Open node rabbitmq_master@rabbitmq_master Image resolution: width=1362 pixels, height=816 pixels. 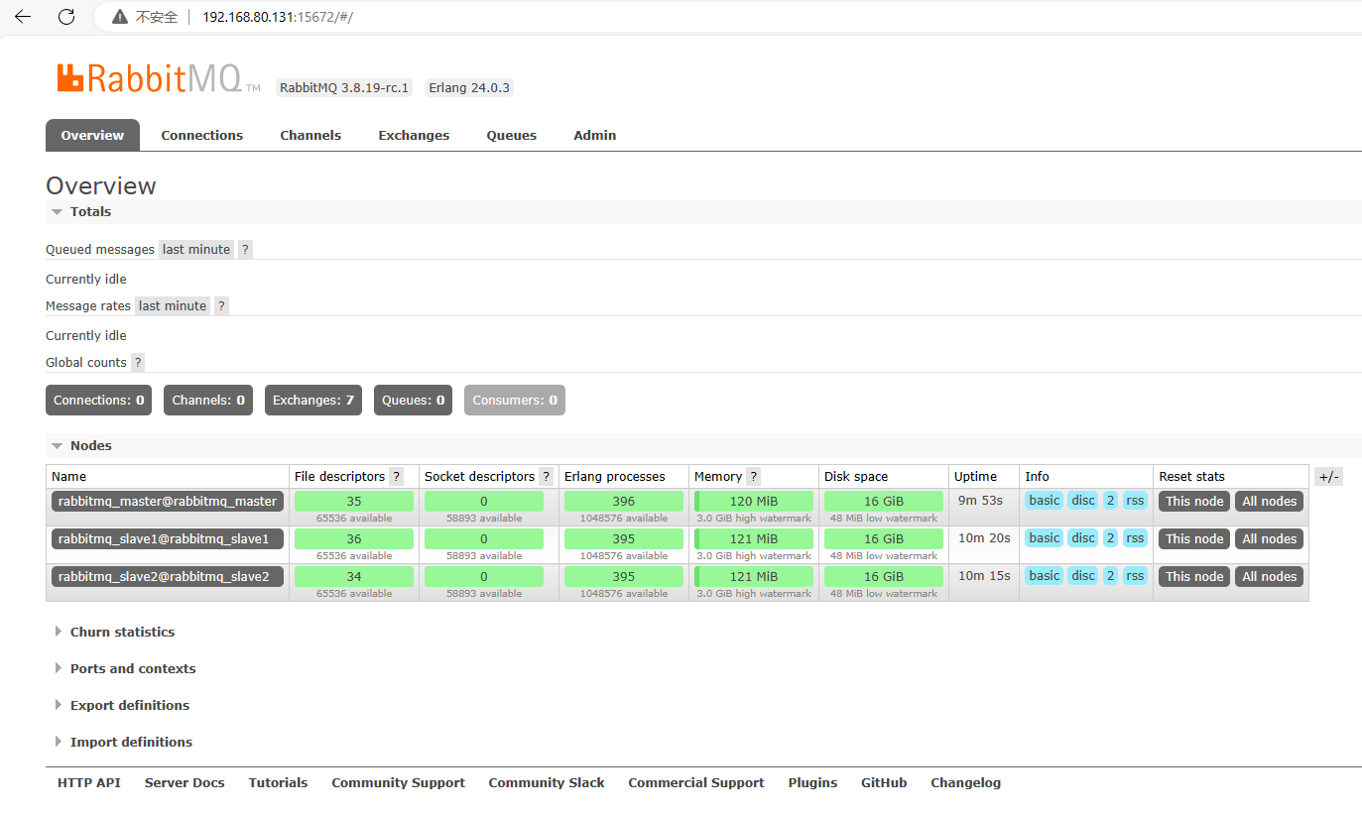point(168,502)
